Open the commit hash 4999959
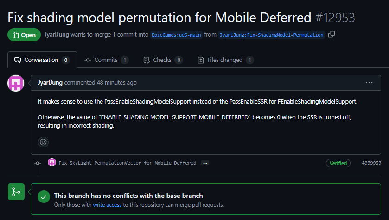The width and height of the screenshot is (389, 220). tap(371, 163)
